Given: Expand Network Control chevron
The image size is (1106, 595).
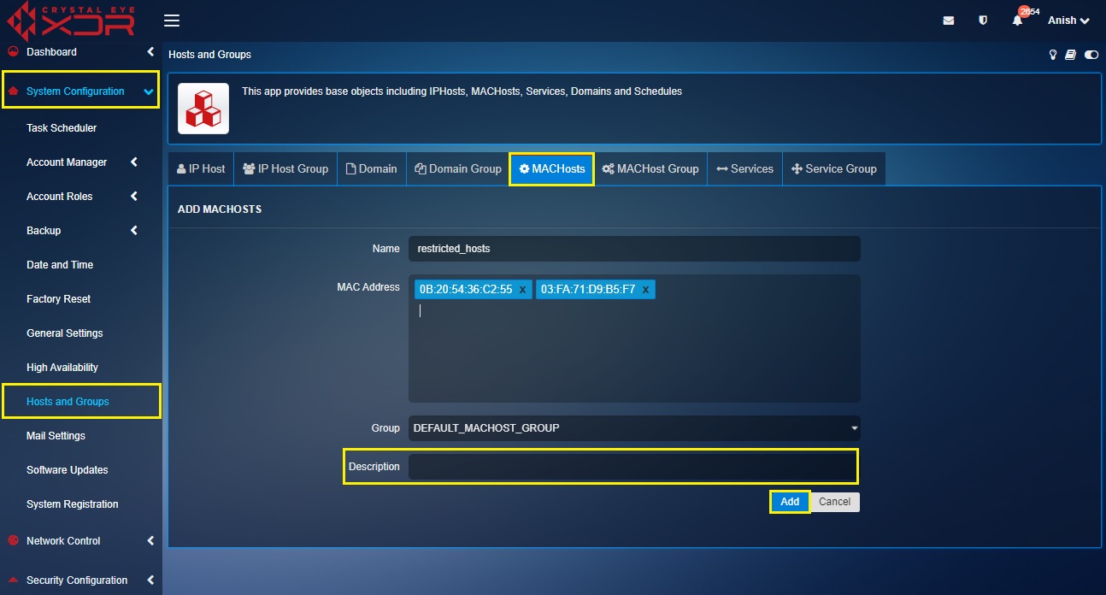Looking at the screenshot, I should [x=150, y=540].
